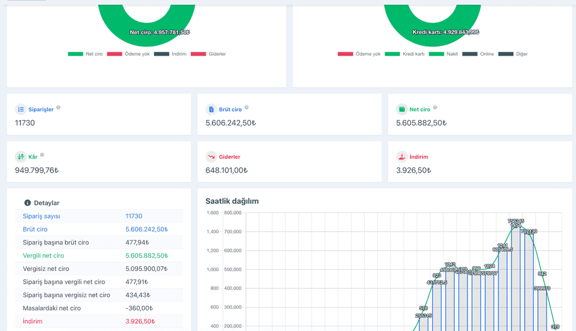This screenshot has height=331, width=576.
Task: Click the Detaylar info icon
Action: (x=28, y=203)
